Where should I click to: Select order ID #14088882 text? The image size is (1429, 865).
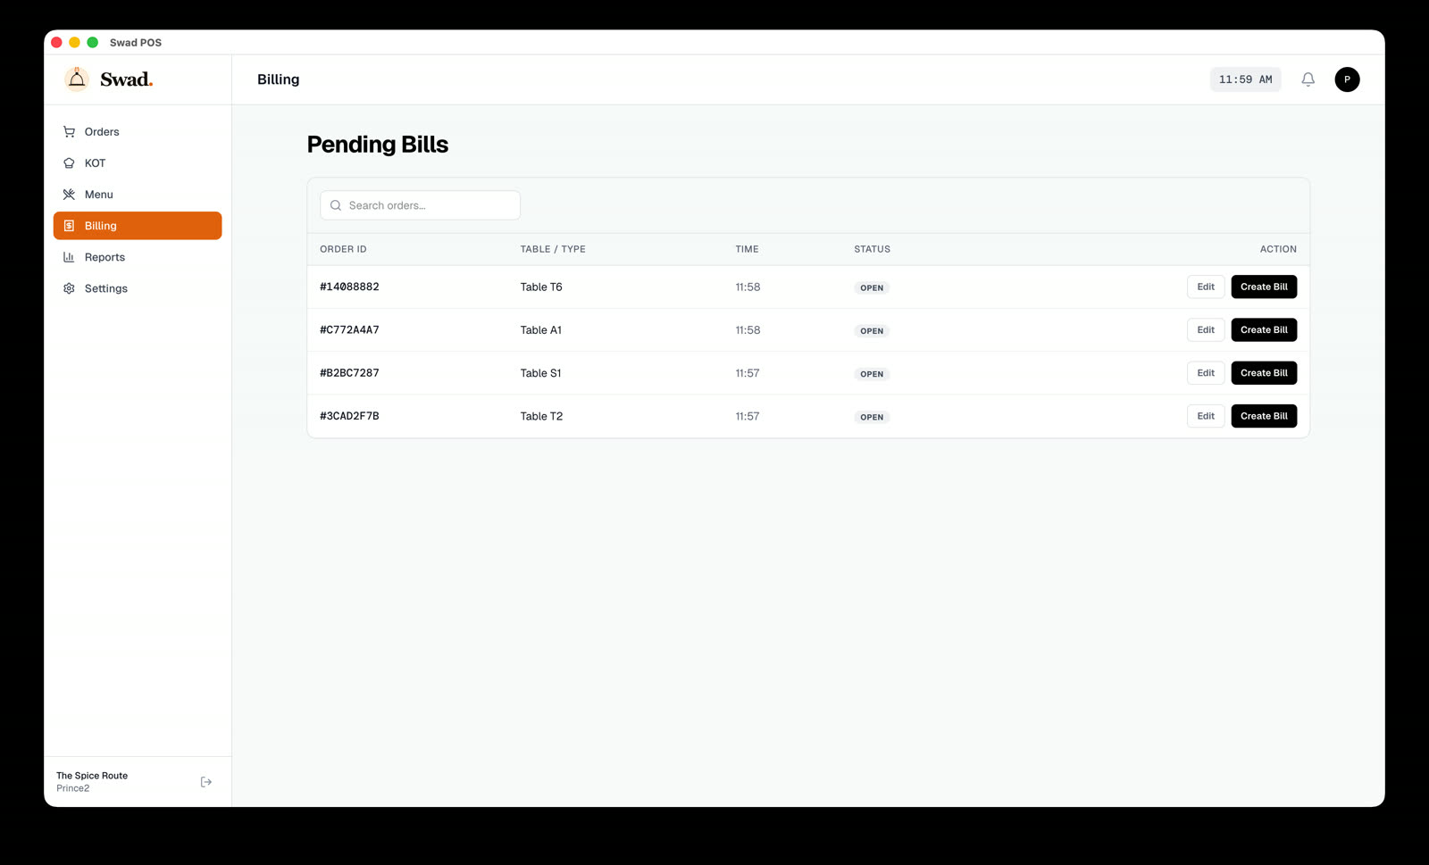click(x=349, y=287)
